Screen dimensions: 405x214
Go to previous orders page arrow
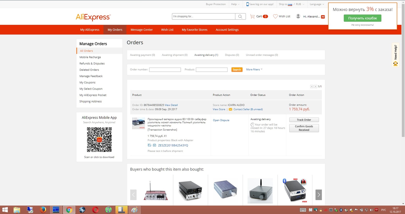tap(312, 86)
